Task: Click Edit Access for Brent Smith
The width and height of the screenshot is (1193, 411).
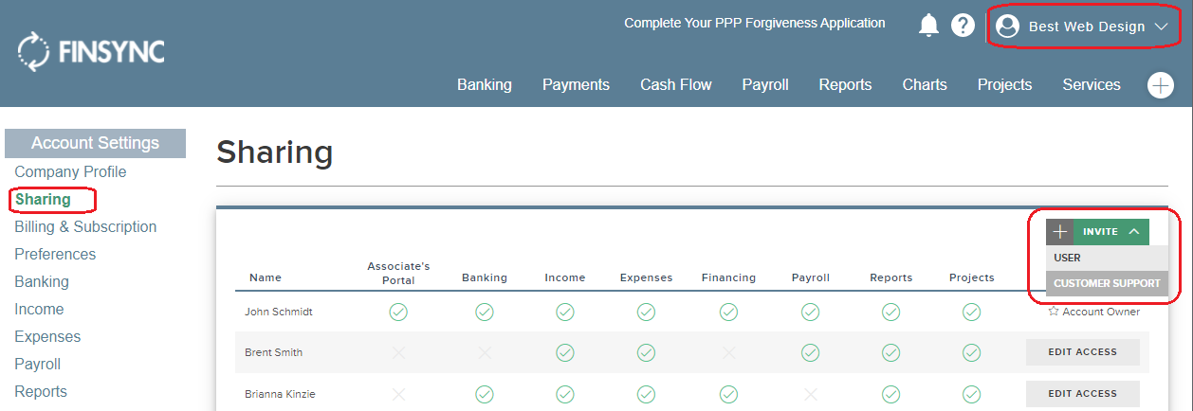Action: pyautogui.click(x=1083, y=352)
